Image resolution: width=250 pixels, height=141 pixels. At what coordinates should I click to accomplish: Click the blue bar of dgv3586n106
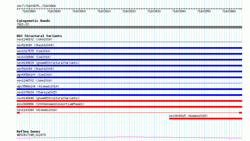129,89
